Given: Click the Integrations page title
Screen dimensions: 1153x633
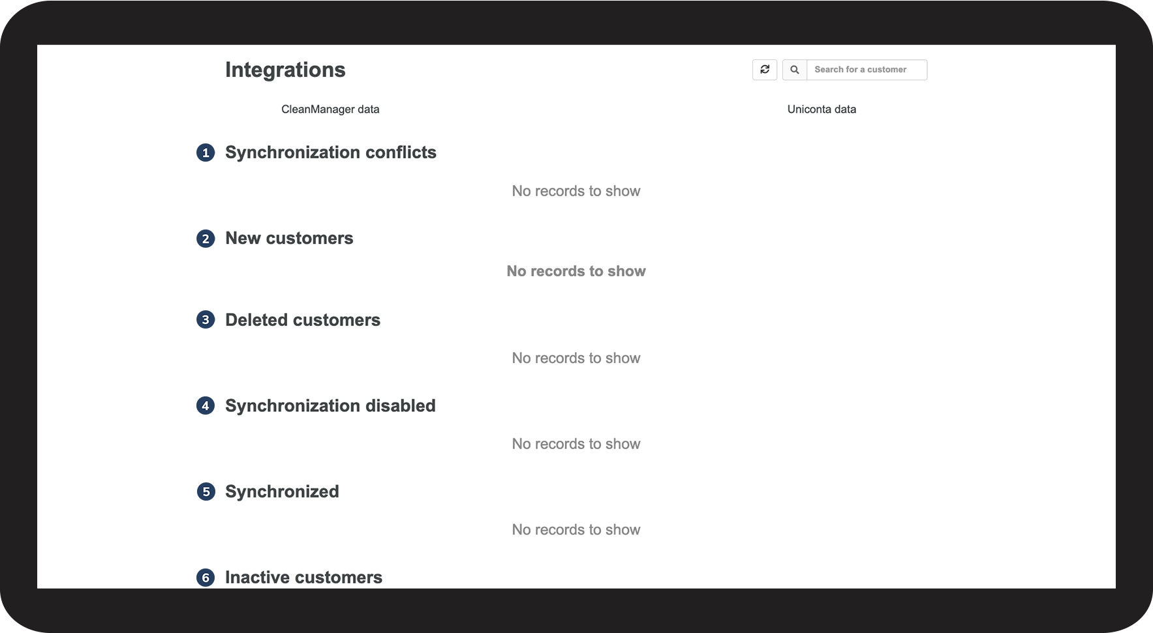Looking at the screenshot, I should click(x=285, y=70).
